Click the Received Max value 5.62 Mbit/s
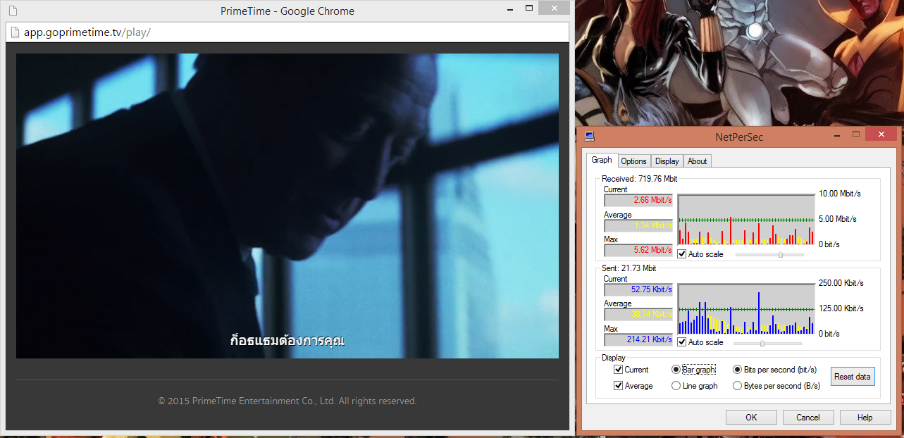904x438 pixels. tap(638, 250)
